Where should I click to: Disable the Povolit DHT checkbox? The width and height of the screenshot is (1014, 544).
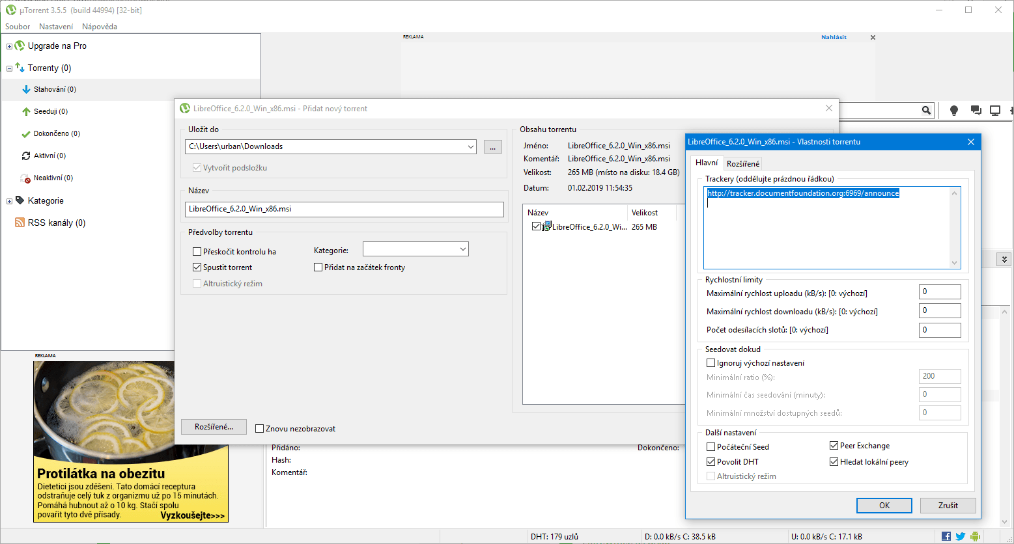711,461
